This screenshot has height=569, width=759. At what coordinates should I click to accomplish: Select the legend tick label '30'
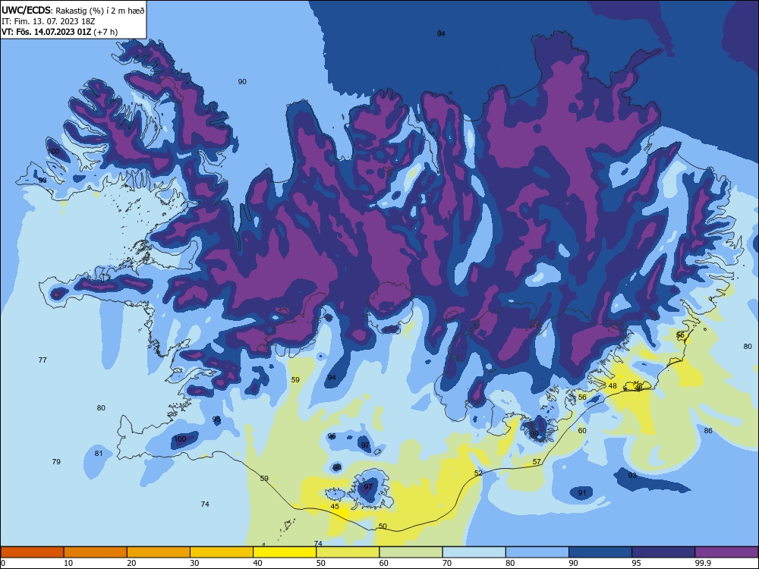(x=194, y=563)
